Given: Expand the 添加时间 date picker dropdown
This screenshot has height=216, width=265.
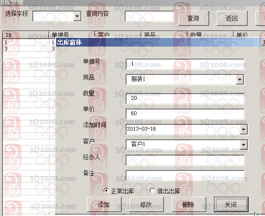Looking at the screenshot, I should 243,129.
